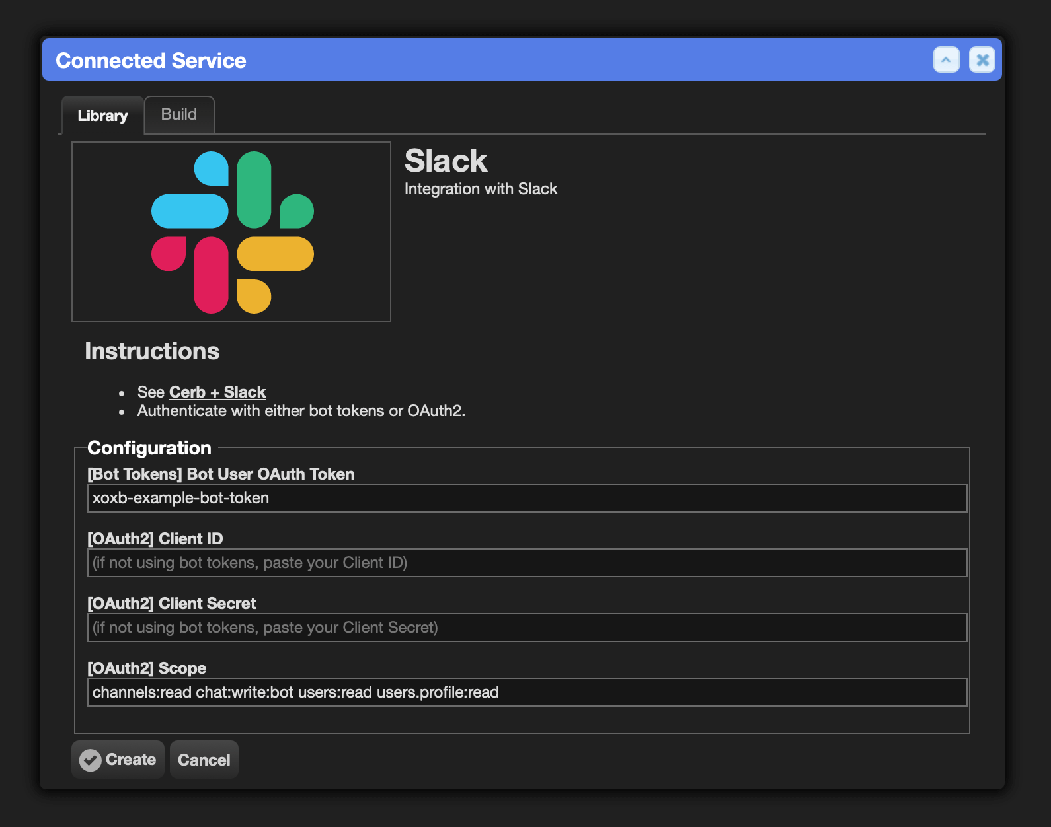Click the Instructions heading
Screen dimensions: 1051x827
coord(152,351)
